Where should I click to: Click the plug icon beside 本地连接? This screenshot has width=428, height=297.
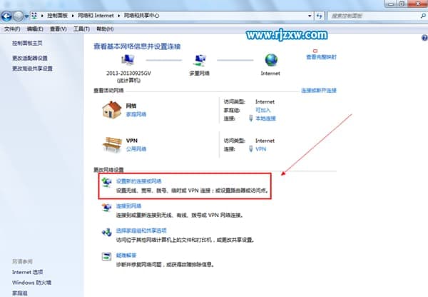click(251, 119)
